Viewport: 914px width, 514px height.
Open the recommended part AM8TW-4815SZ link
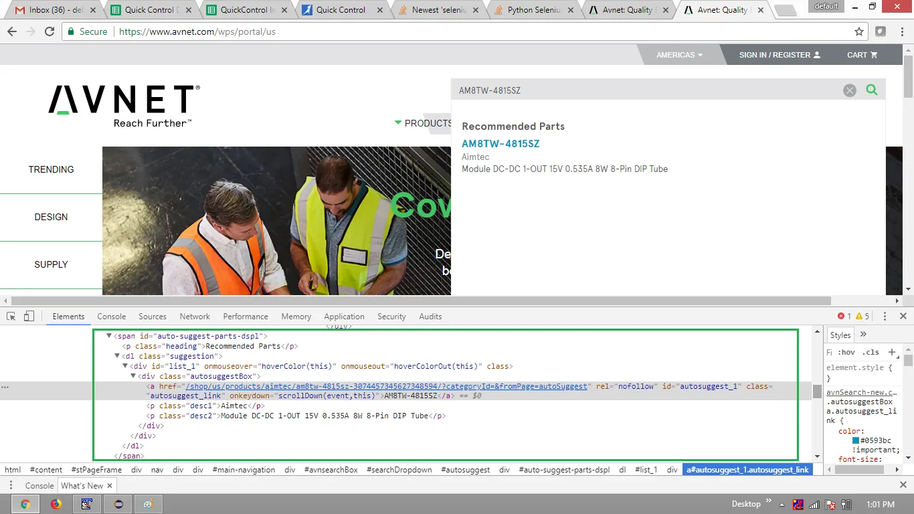click(x=500, y=144)
